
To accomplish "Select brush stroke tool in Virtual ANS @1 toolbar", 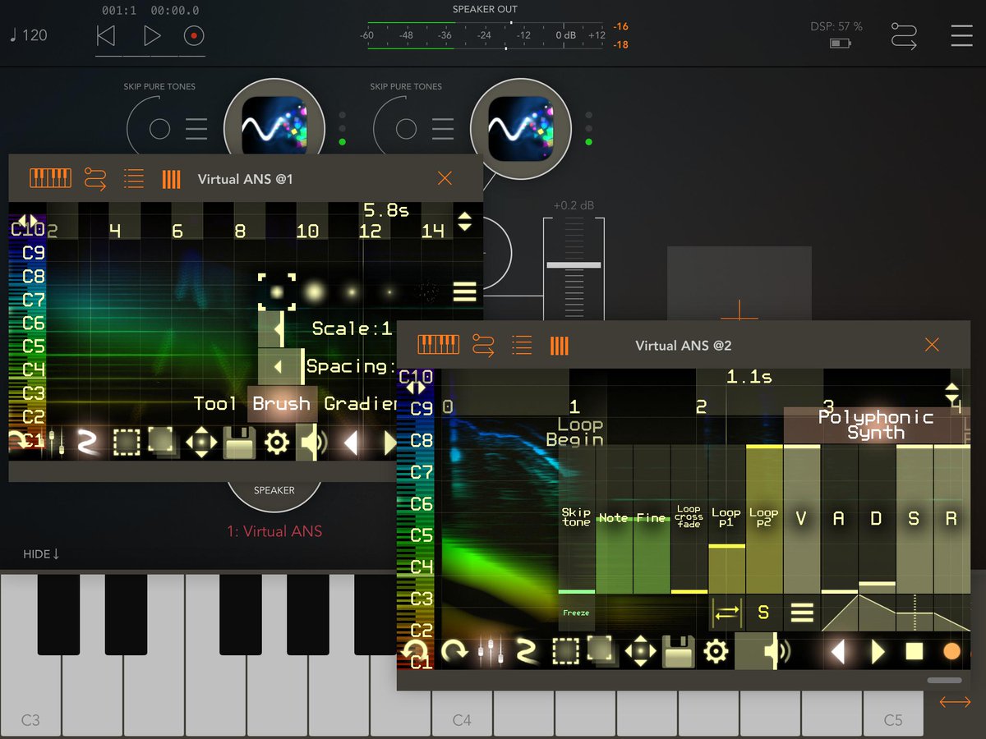I will coord(89,443).
